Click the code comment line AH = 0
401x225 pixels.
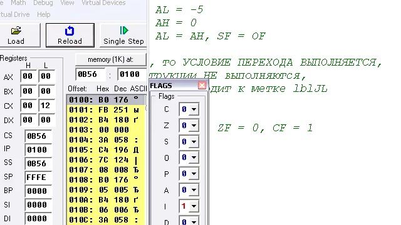pos(176,23)
